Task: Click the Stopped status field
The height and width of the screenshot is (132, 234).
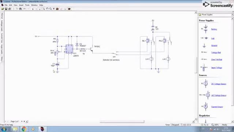Action: (175, 125)
